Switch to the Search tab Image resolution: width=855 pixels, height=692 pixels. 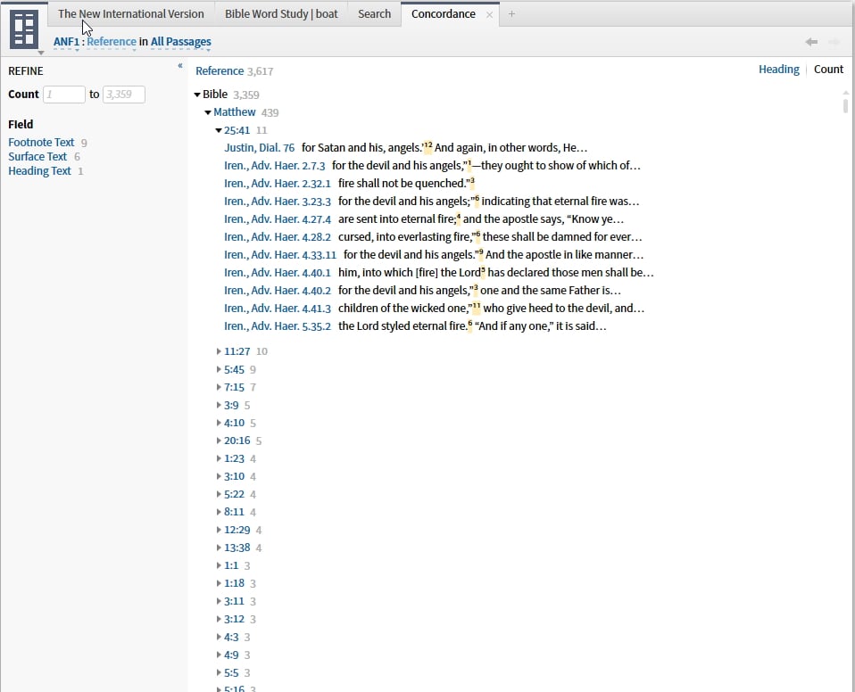[x=374, y=14]
